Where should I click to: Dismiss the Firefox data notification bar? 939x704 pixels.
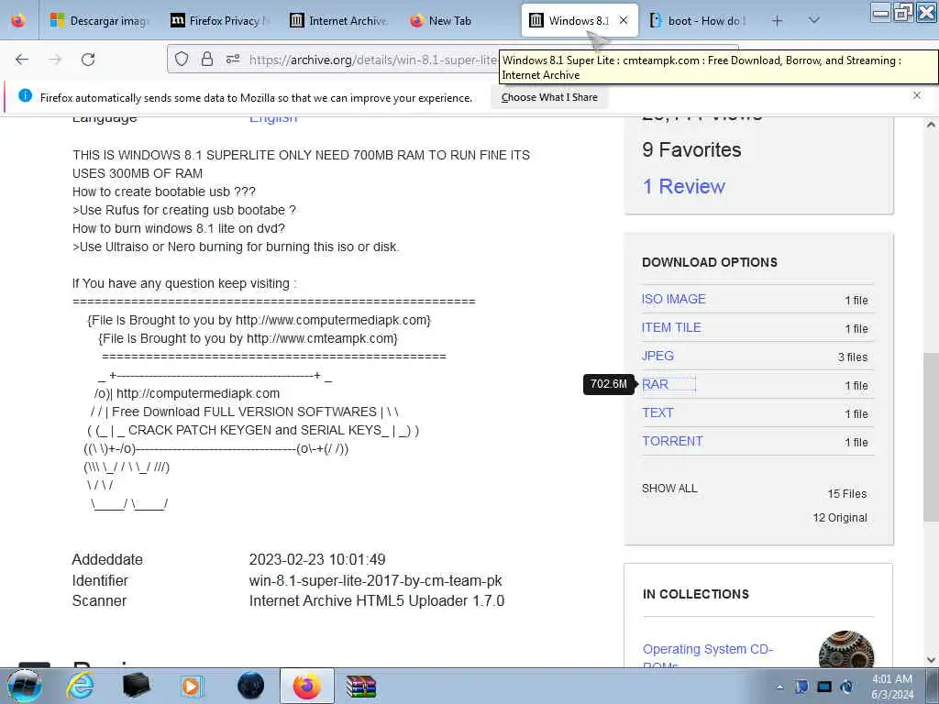(917, 95)
